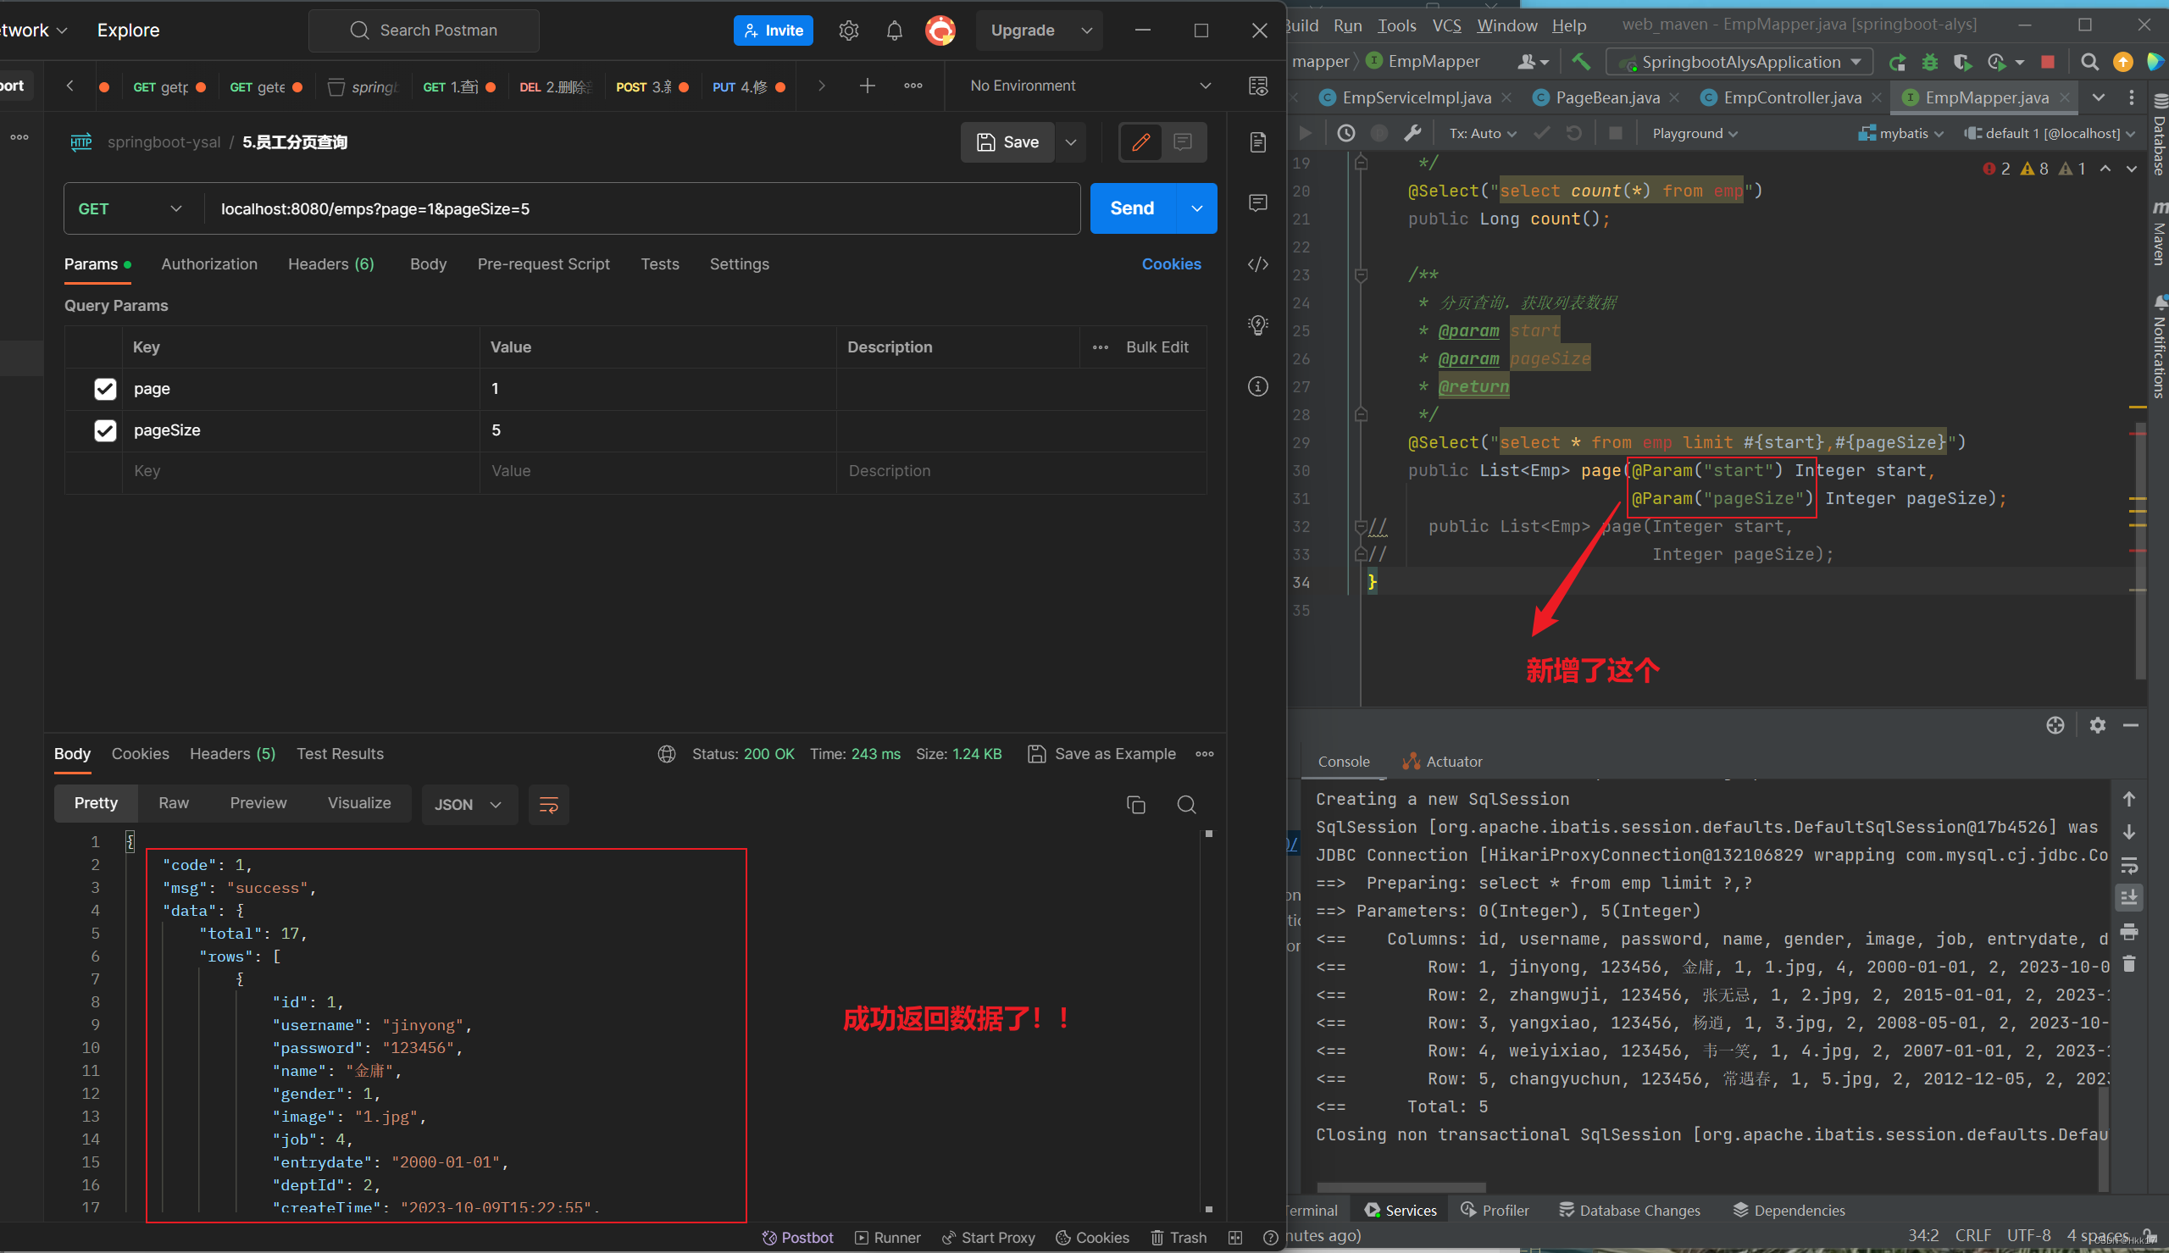Open the GET method dropdown
Screen dimensions: 2169x1253
tap(130, 209)
